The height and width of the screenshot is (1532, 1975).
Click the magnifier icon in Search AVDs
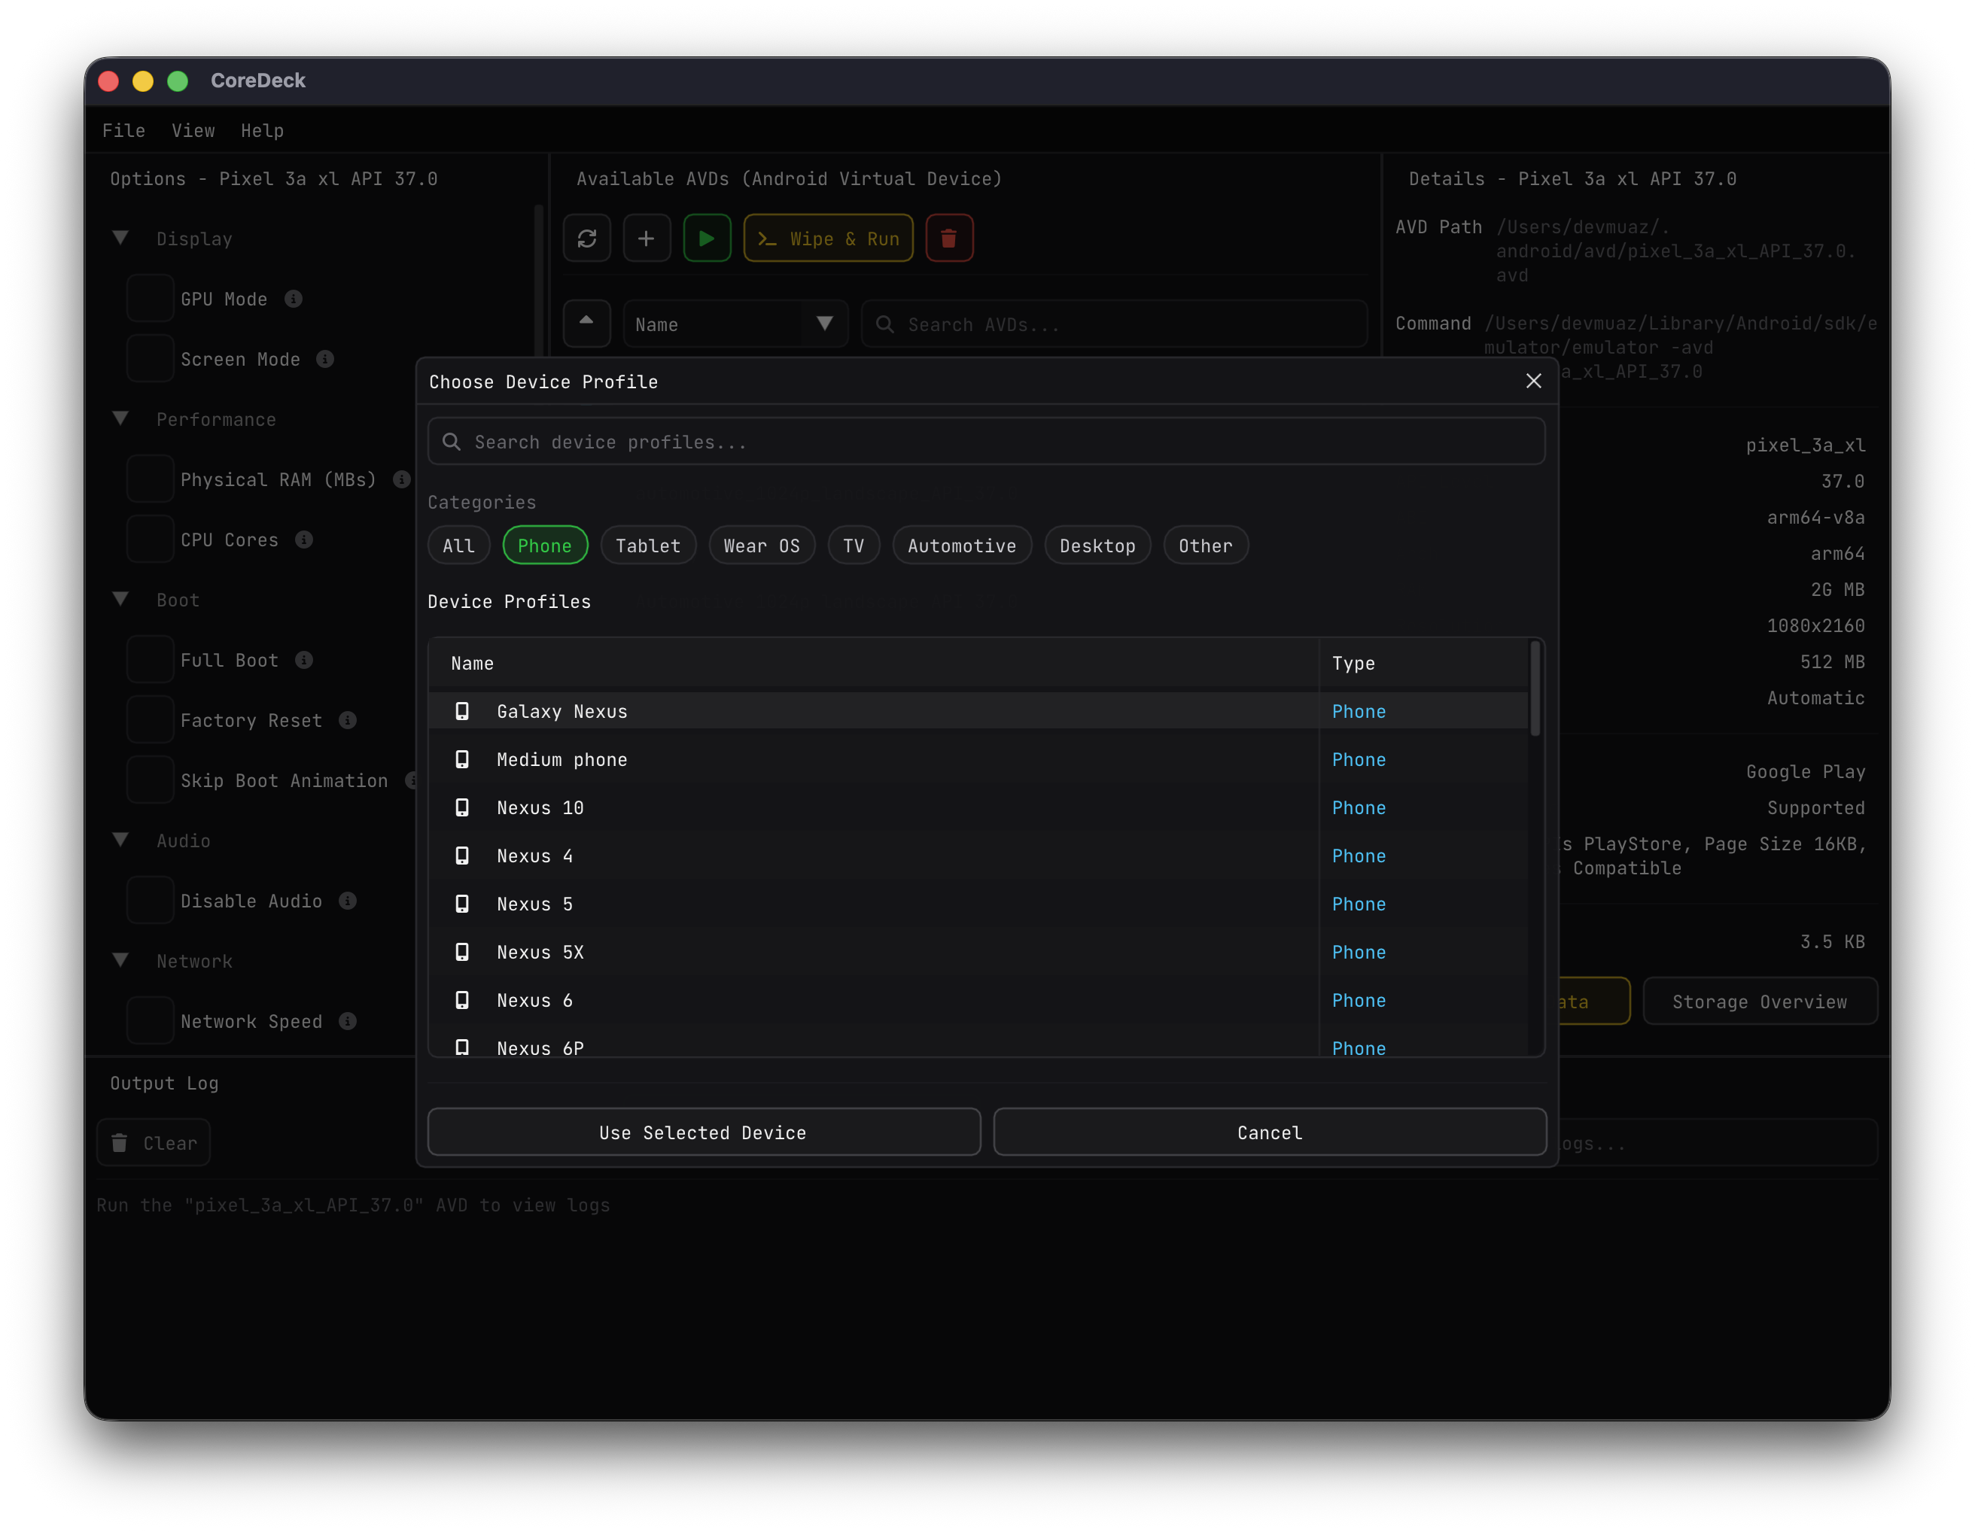point(884,324)
